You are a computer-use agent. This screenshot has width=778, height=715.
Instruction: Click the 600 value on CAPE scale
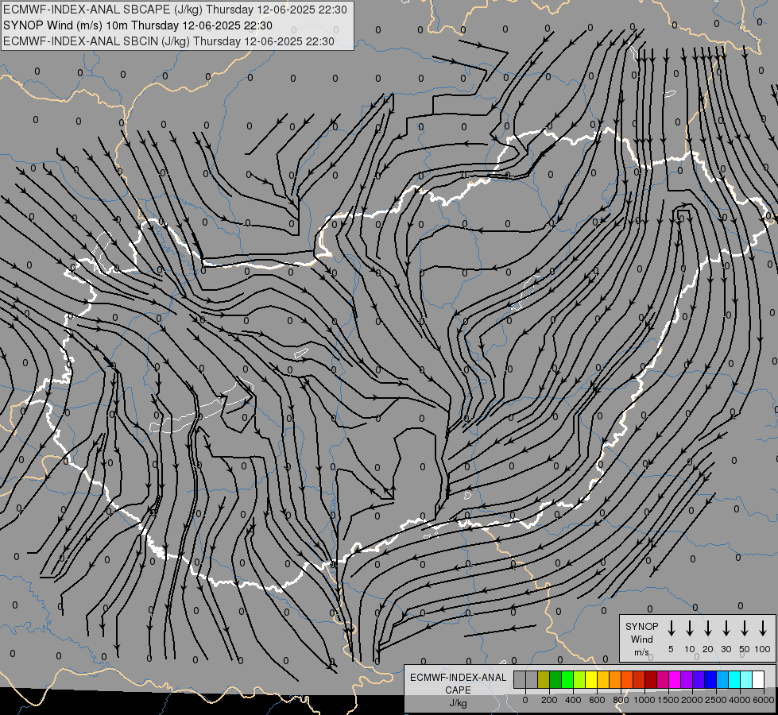[597, 700]
